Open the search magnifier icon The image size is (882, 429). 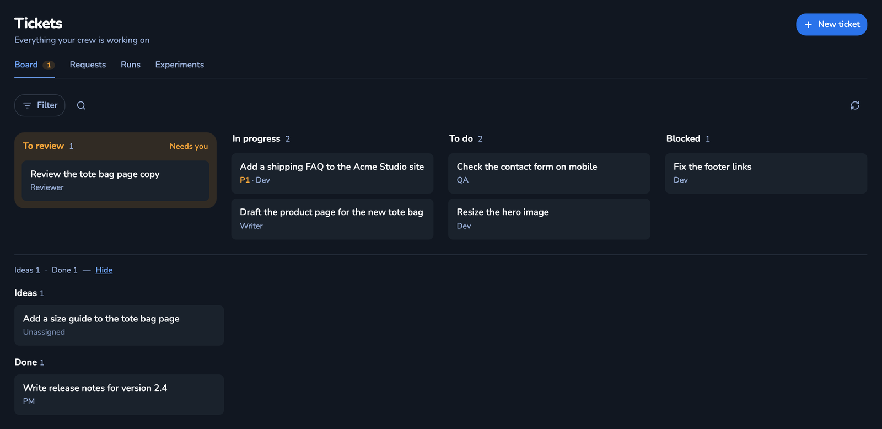(81, 105)
